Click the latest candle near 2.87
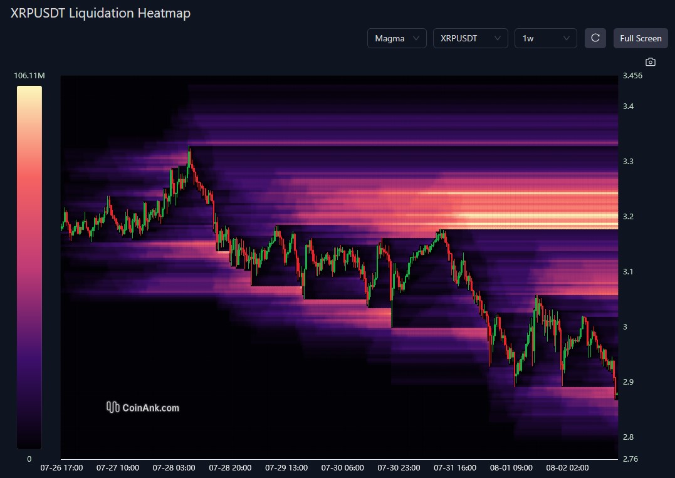 tap(616, 394)
